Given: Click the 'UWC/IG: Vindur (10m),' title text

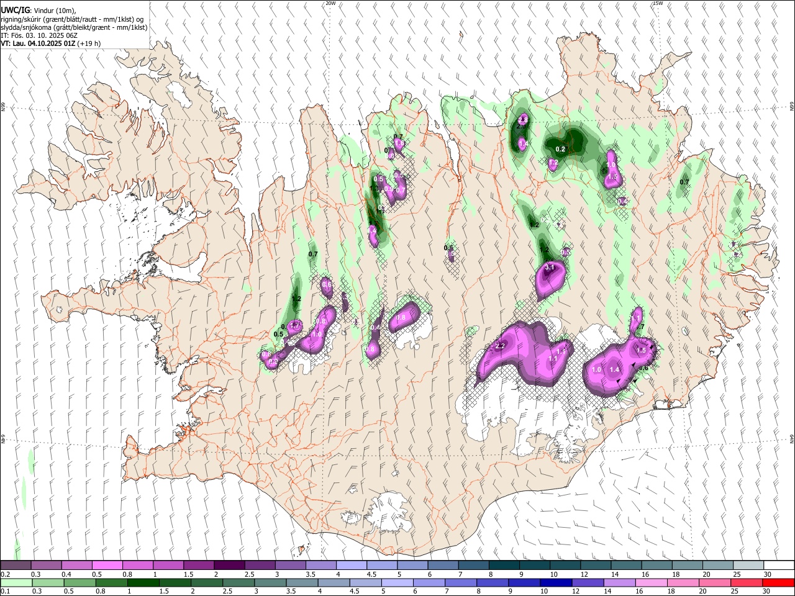Looking at the screenshot, I should [x=38, y=11].
